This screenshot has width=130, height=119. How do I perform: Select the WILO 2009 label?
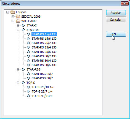pyautogui.click(x=29, y=21)
